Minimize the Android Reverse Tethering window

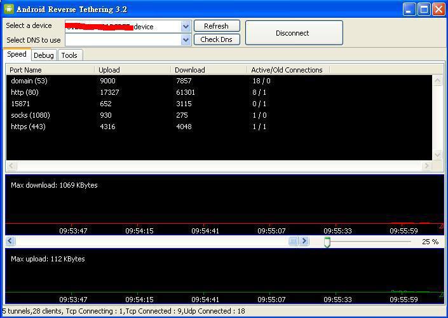tap(409, 10)
